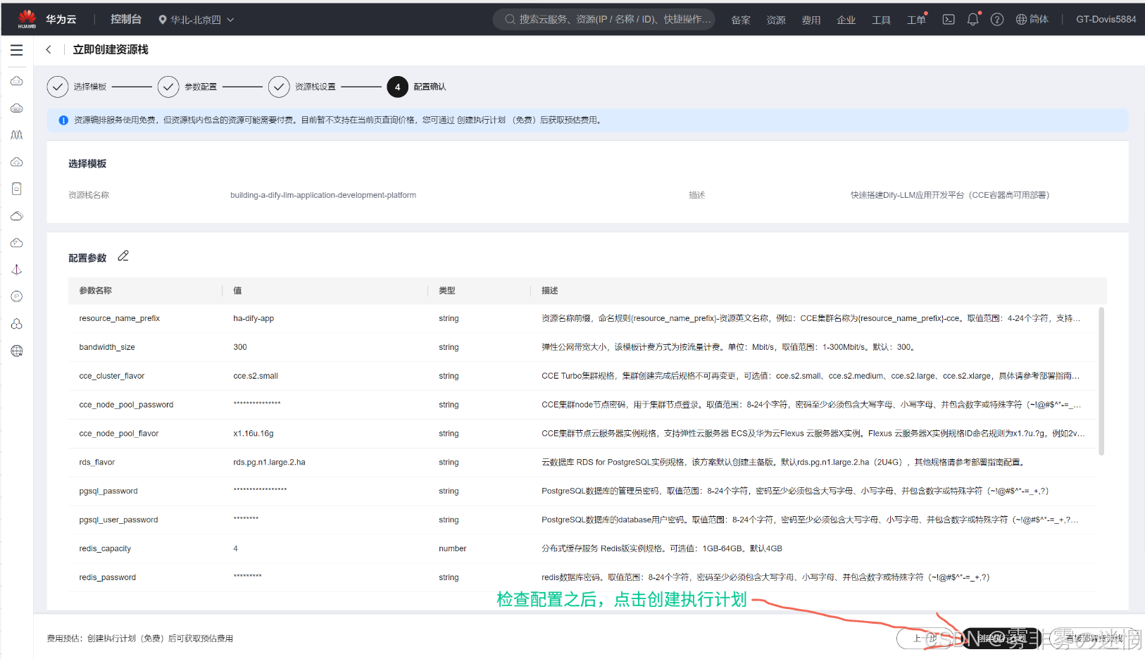
Task: Open the IP circle sidebar icon
Action: 17,296
